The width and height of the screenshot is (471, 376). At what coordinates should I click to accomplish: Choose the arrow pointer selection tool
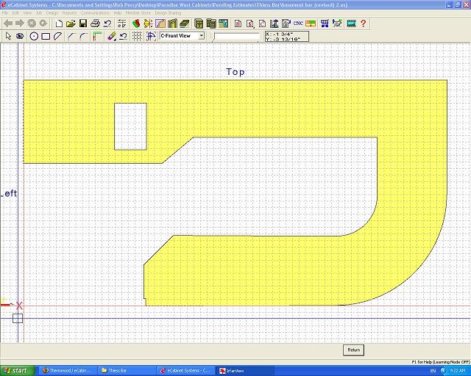[x=8, y=36]
